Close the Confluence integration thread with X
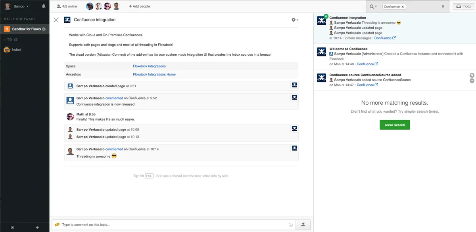The height and width of the screenshot is (232, 476). tap(56, 20)
